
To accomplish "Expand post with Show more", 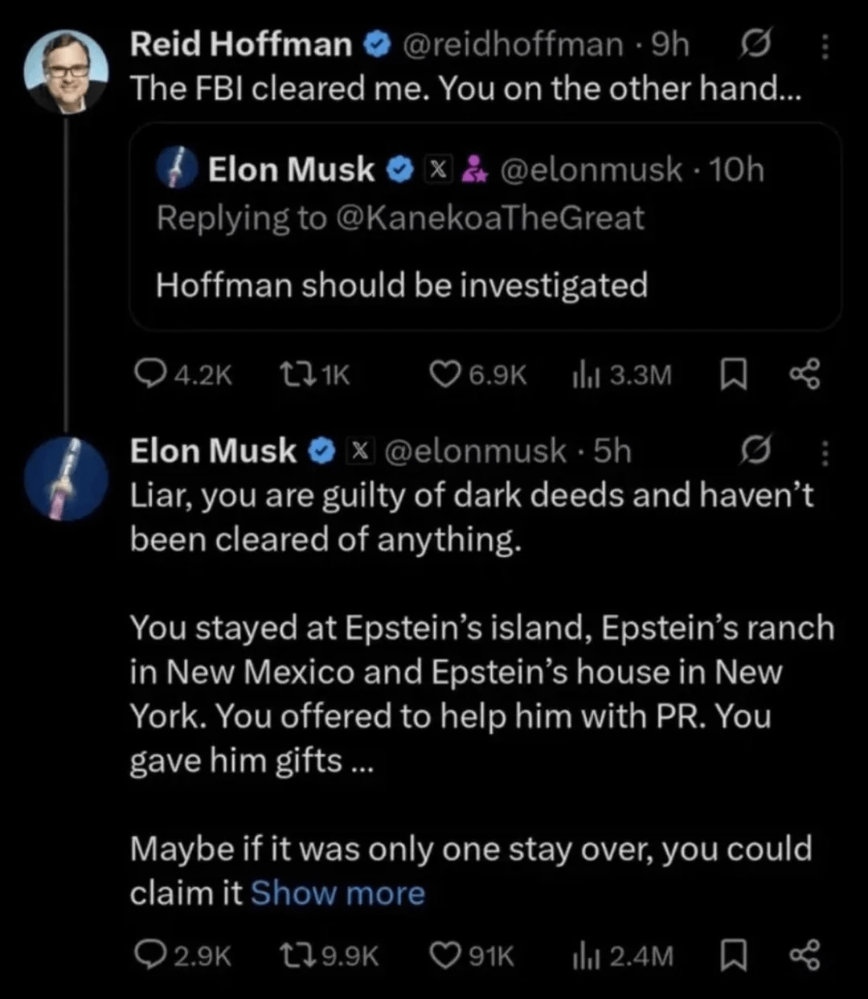I will (338, 893).
